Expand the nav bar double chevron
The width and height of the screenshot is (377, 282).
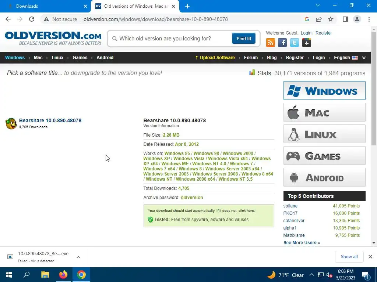[x=364, y=58]
